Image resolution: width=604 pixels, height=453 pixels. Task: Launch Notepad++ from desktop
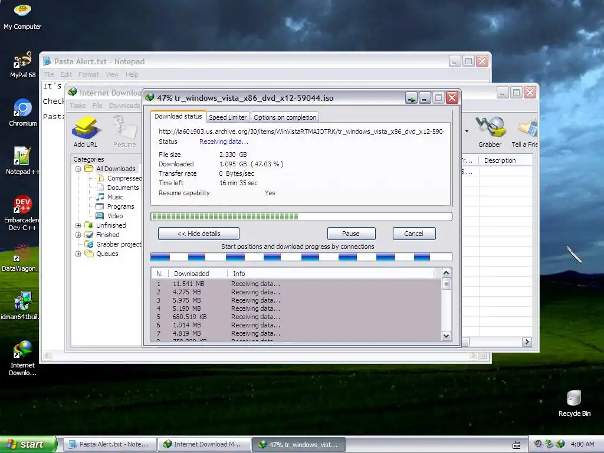(22, 160)
